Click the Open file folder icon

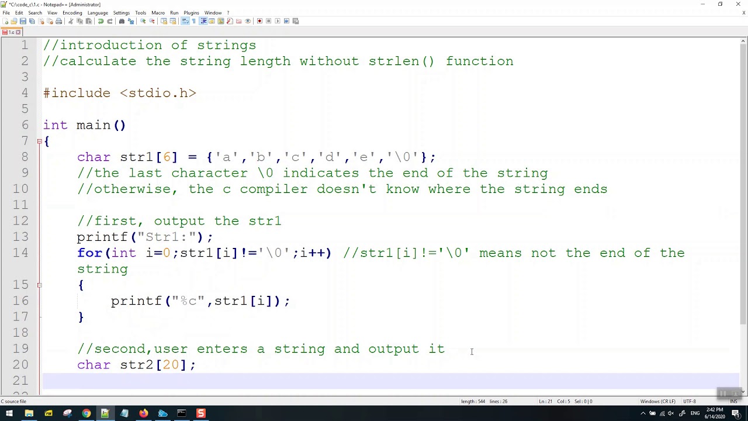[14, 21]
